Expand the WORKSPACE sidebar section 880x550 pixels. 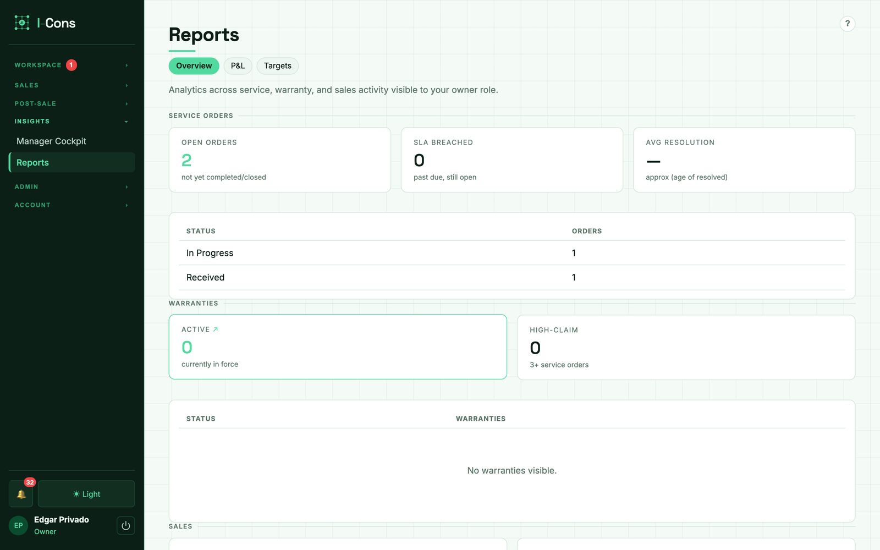pyautogui.click(x=71, y=65)
